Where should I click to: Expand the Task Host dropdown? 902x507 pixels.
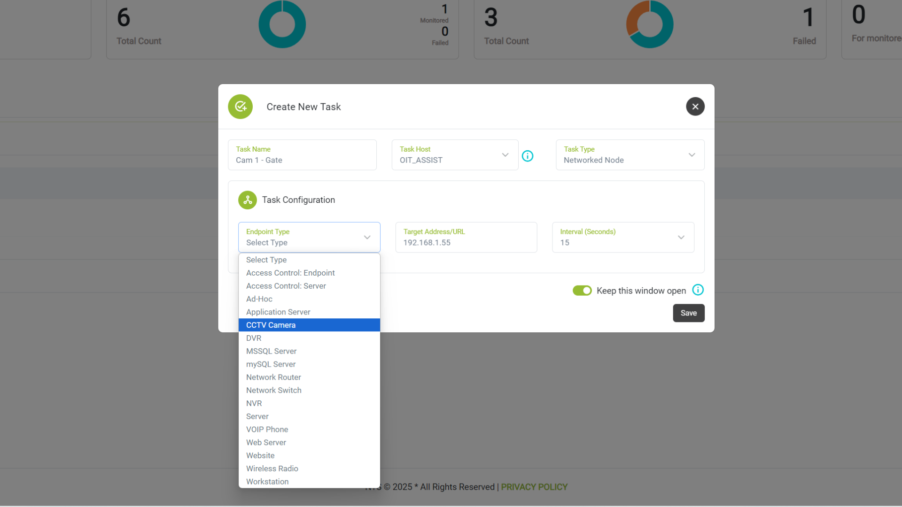(505, 154)
